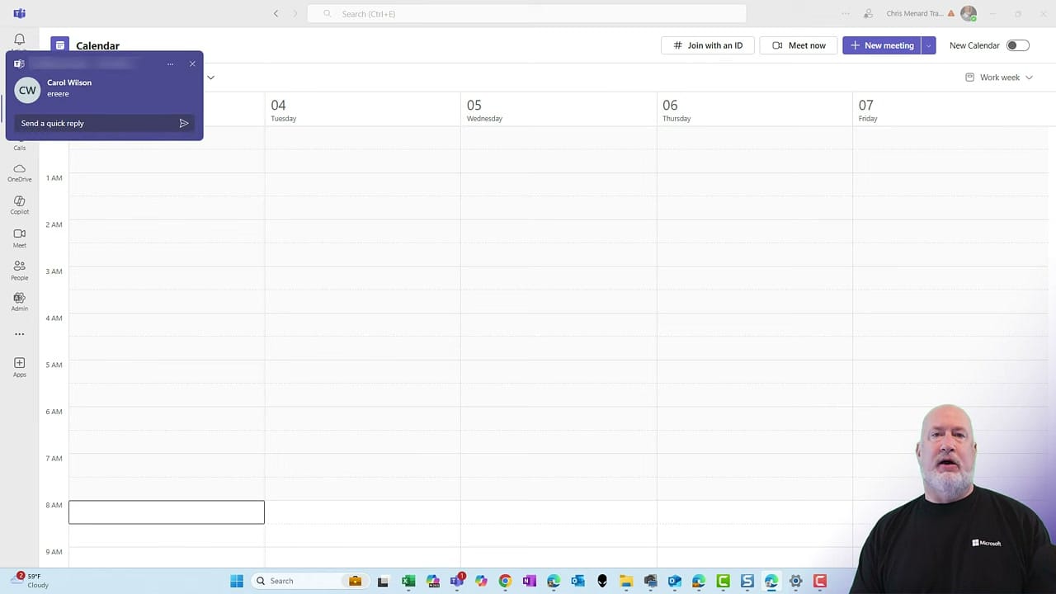The height and width of the screenshot is (594, 1056).
Task: Open Admin app in Teams sidebar
Action: pyautogui.click(x=19, y=302)
